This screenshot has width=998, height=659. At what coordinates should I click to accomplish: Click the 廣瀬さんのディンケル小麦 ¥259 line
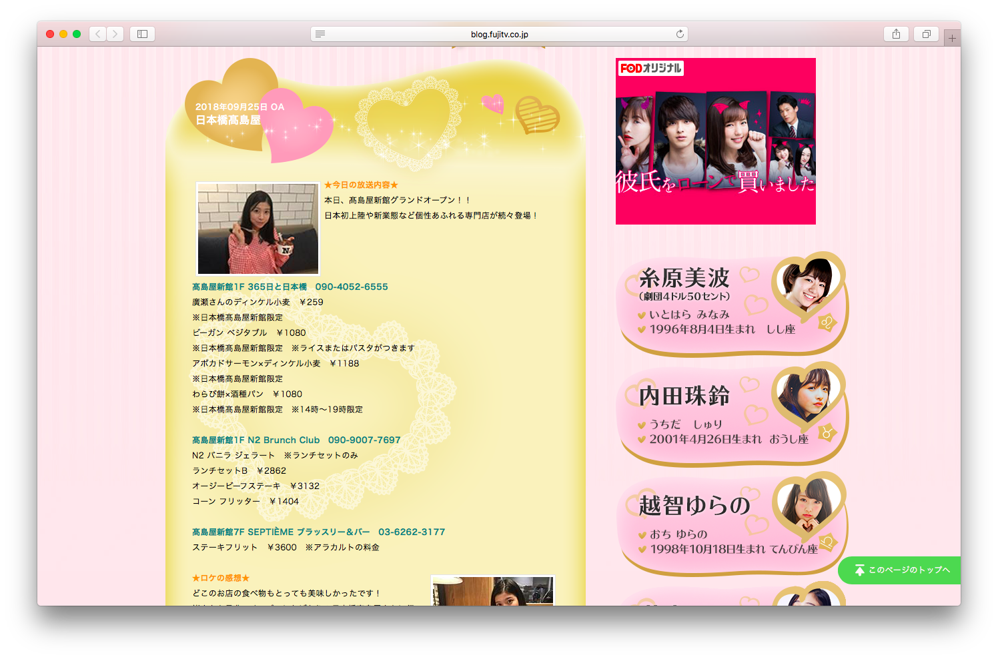(258, 302)
